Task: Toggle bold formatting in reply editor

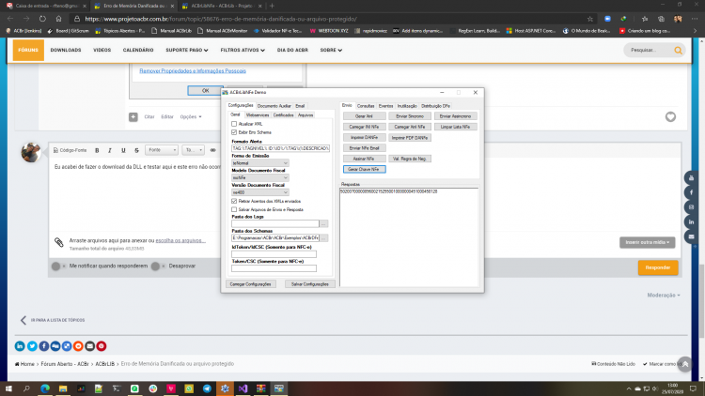Action: tap(97, 150)
